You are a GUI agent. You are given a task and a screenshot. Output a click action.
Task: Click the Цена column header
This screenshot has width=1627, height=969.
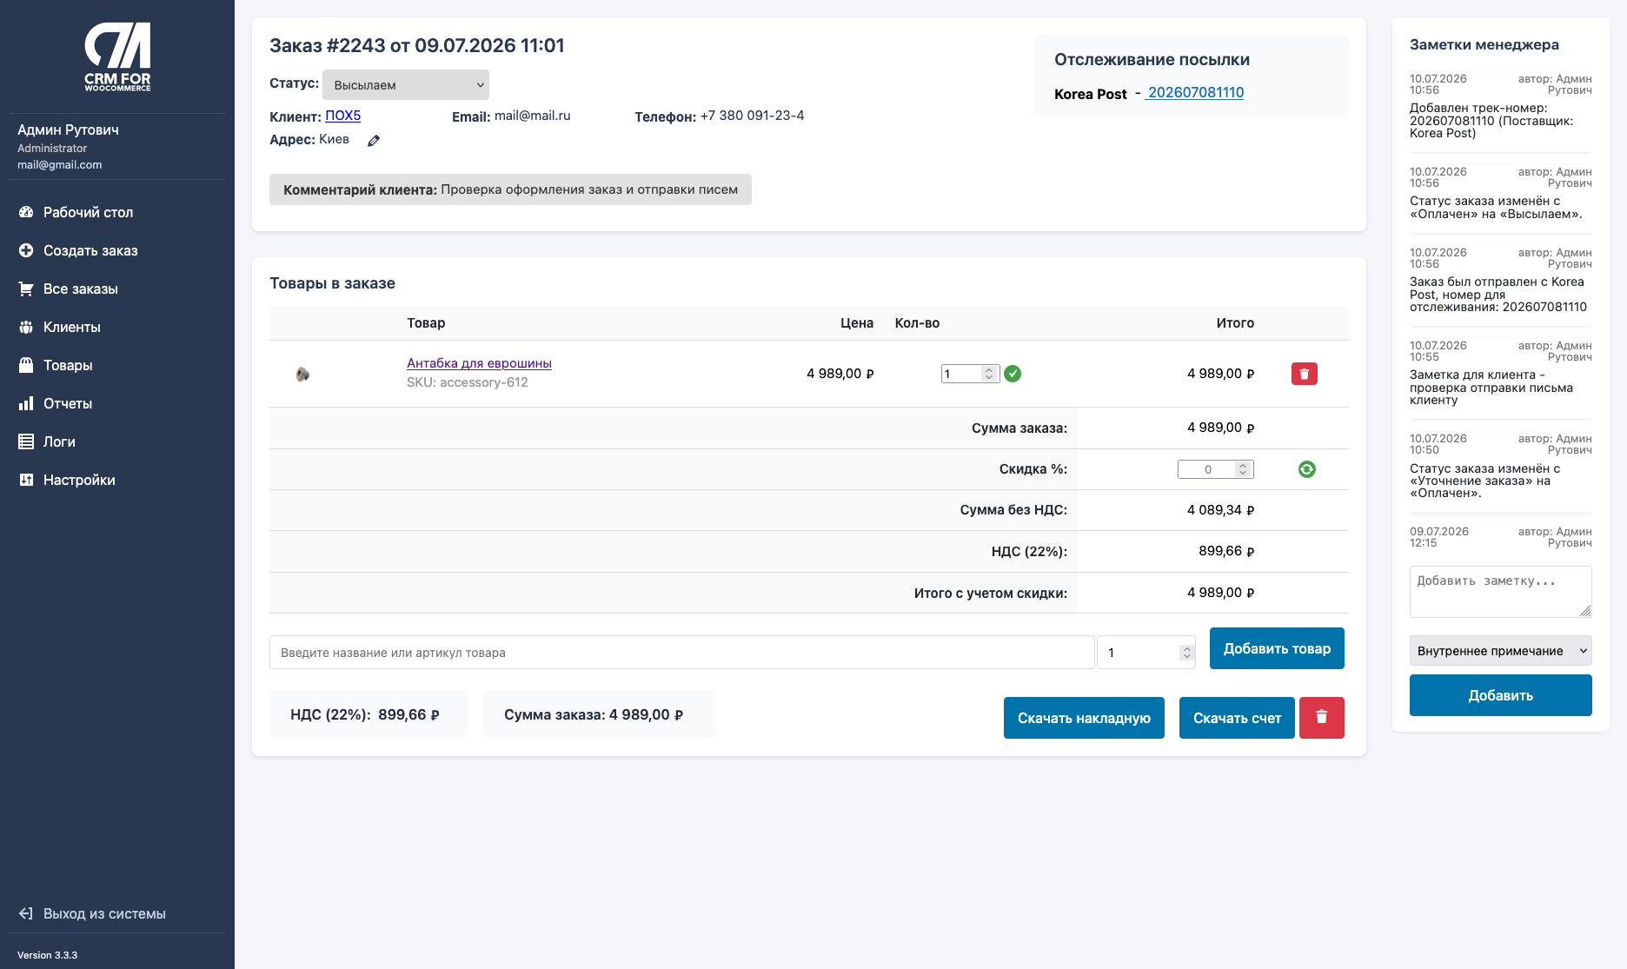[857, 323]
